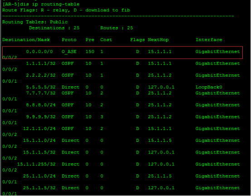Select the 15.1.1.5/32 destination entry
The height and width of the screenshot is (196, 251).
coord(39,153)
